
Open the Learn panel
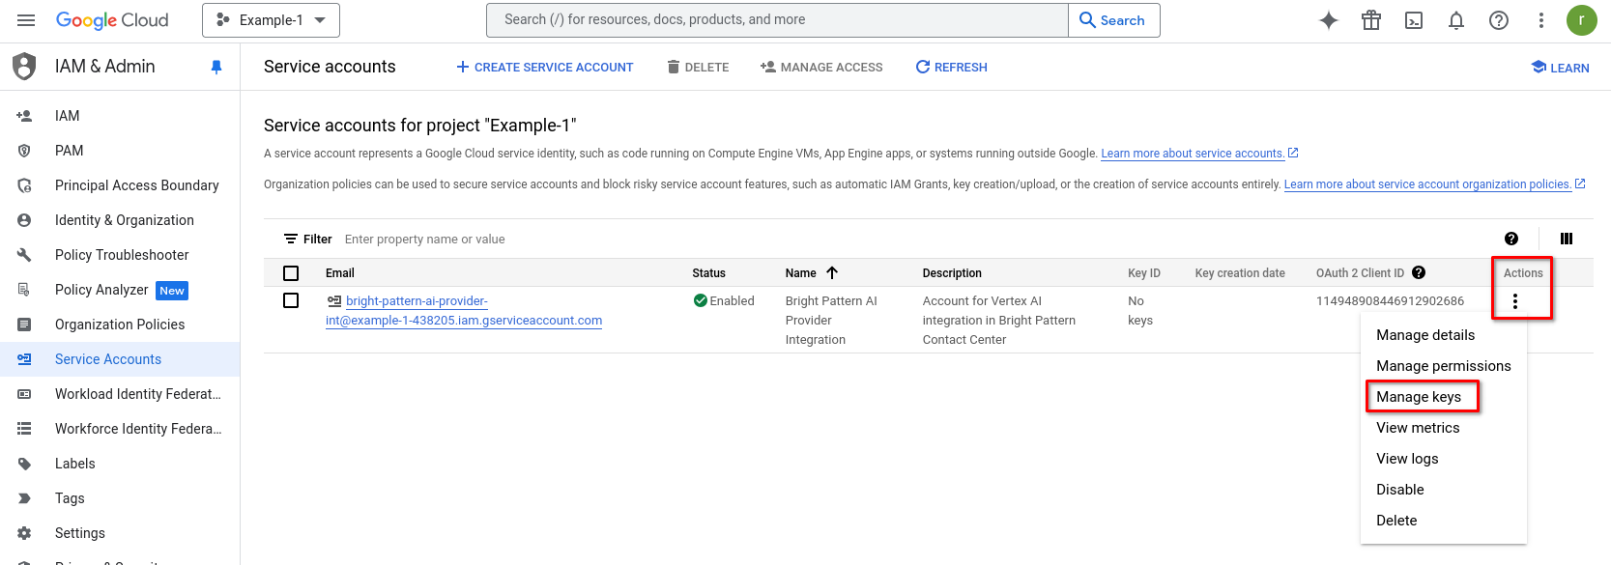(1560, 68)
